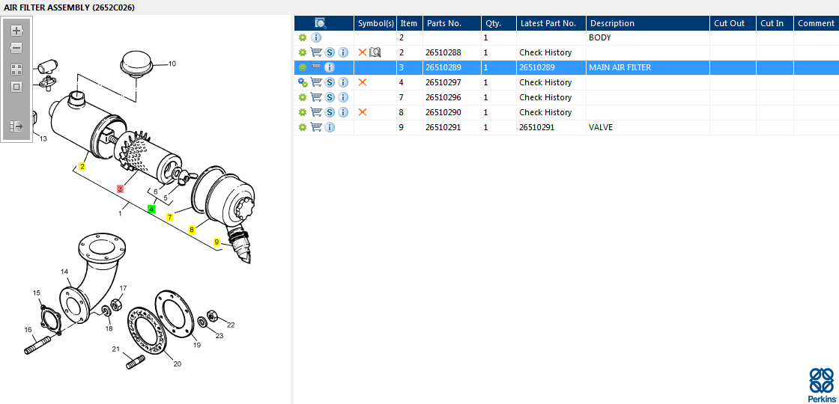Click the Description column header

pyautogui.click(x=648, y=23)
